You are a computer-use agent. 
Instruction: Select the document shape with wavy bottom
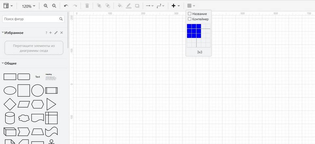pos(37,118)
